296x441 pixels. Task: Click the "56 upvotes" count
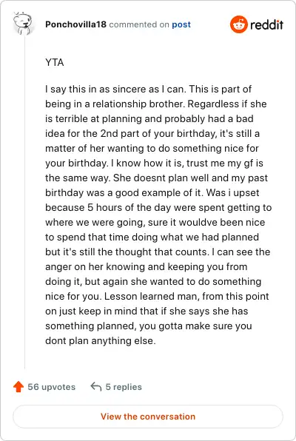[x=52, y=387]
